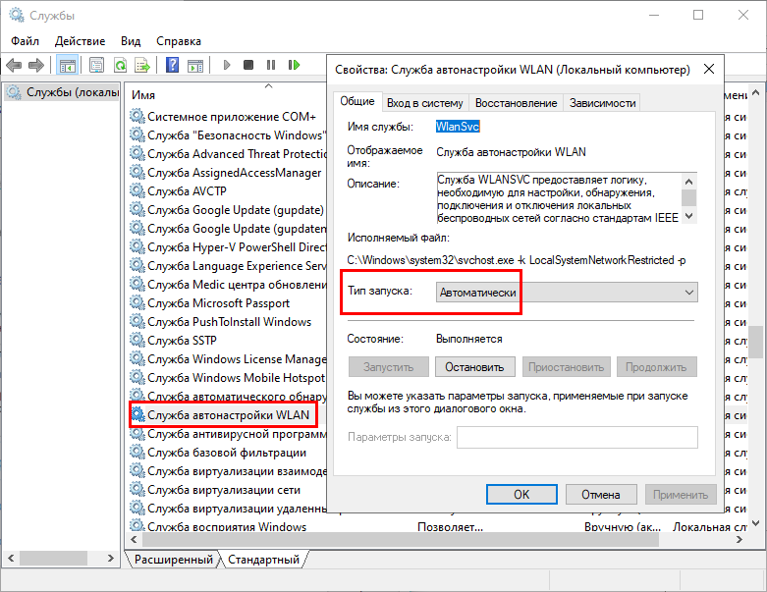The width and height of the screenshot is (767, 592).
Task: Click the Продолжить button
Action: (x=656, y=367)
